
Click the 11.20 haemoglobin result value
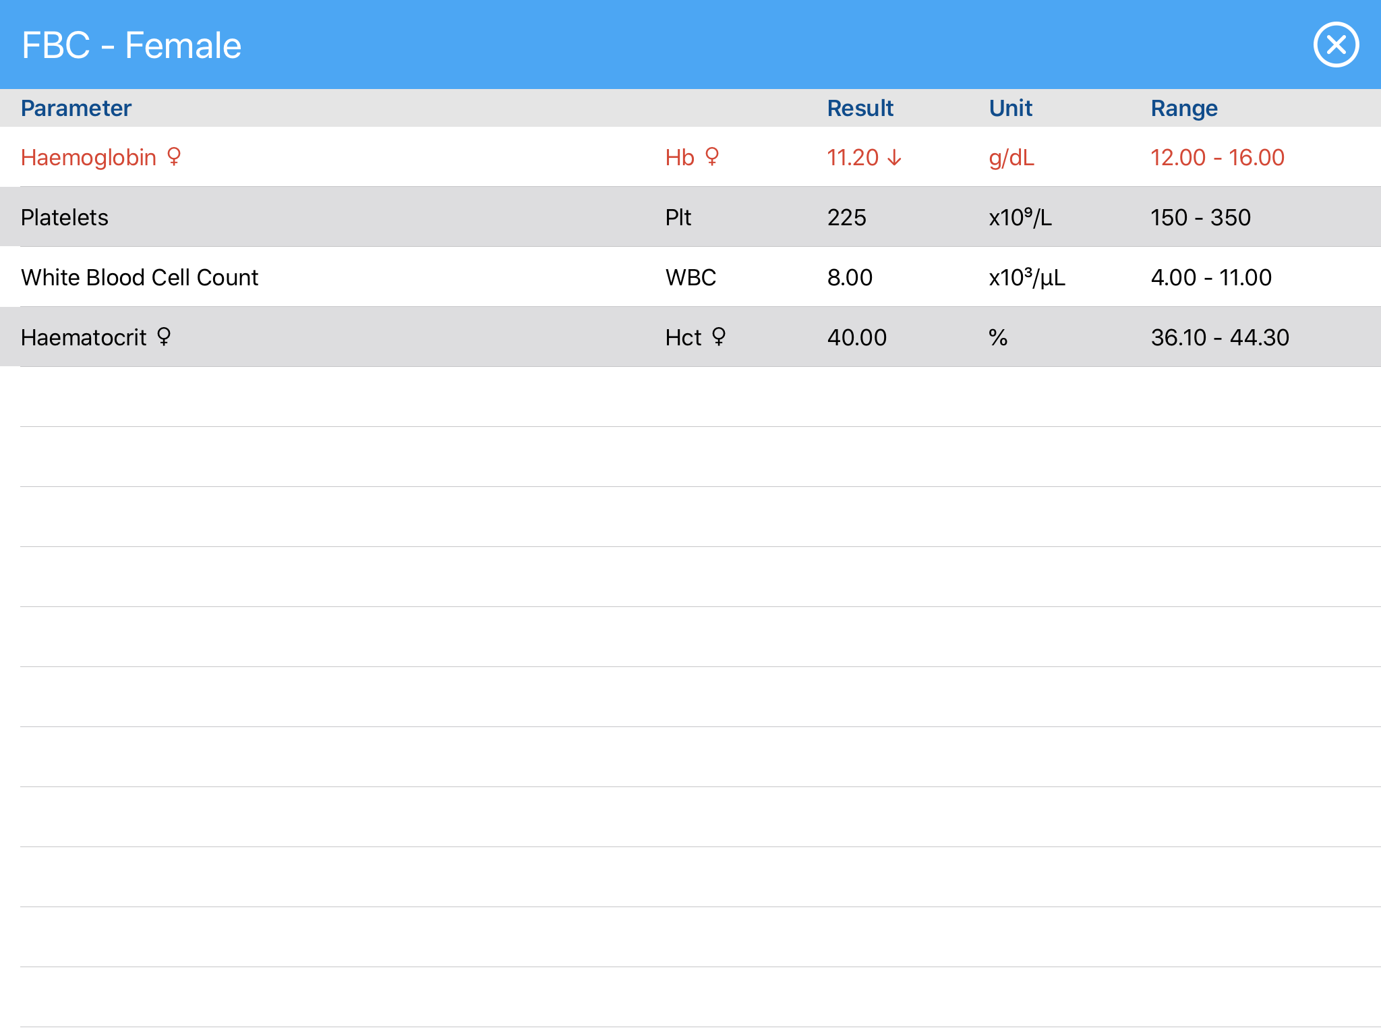pyautogui.click(x=852, y=158)
